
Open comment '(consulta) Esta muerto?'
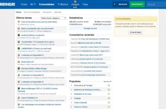93,71
